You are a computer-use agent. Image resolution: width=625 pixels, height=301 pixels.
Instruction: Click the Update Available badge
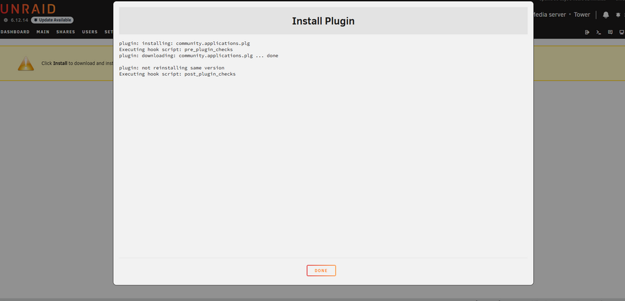(52, 20)
